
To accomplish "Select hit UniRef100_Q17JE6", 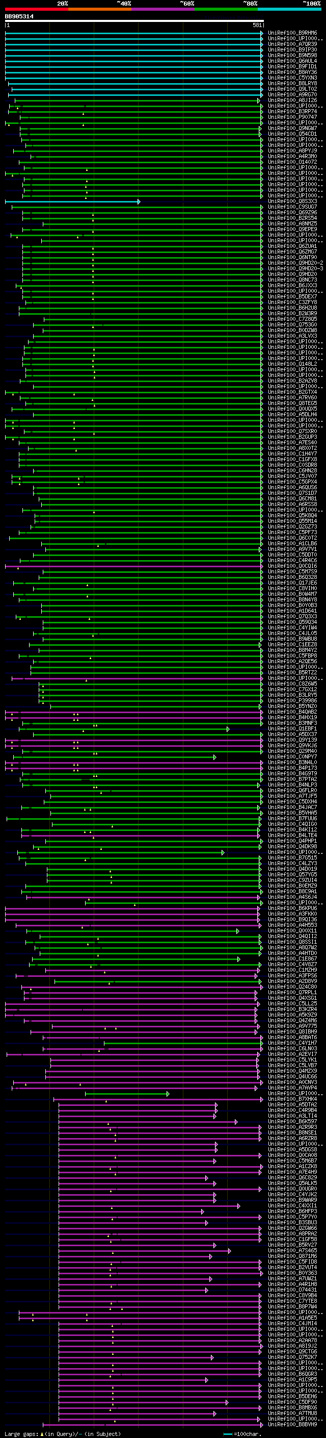I will tap(292, 583).
